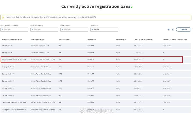Image resolution: width=193 pixels, height=115 pixels.
Task: Focus the Club (international name) search field
Action: (16, 30)
